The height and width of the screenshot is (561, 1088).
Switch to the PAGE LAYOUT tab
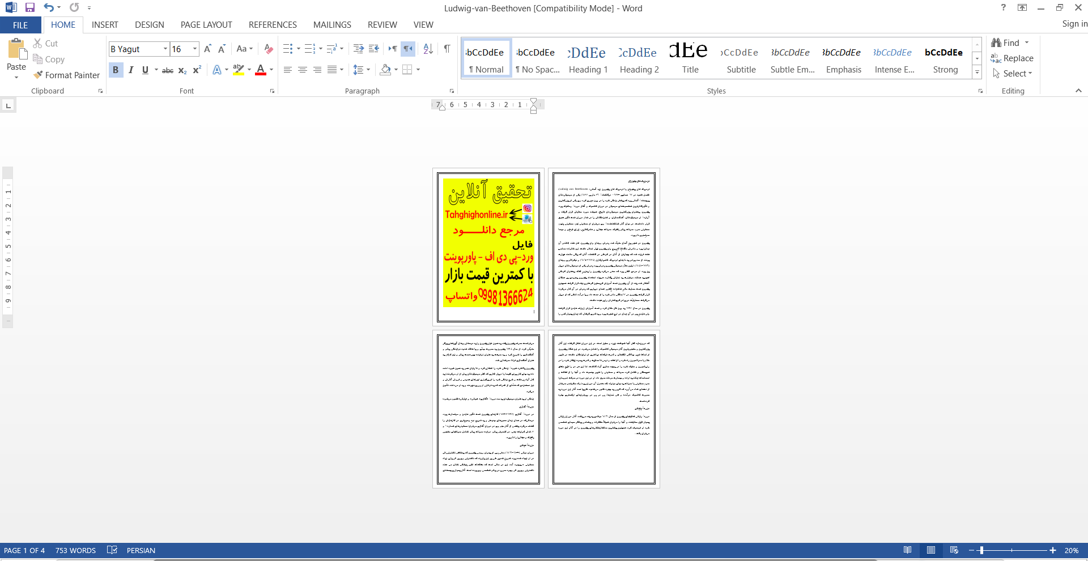pyautogui.click(x=206, y=25)
